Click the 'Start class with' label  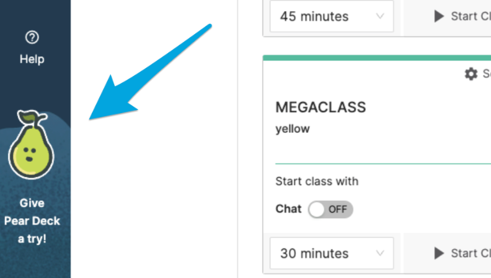point(317,182)
